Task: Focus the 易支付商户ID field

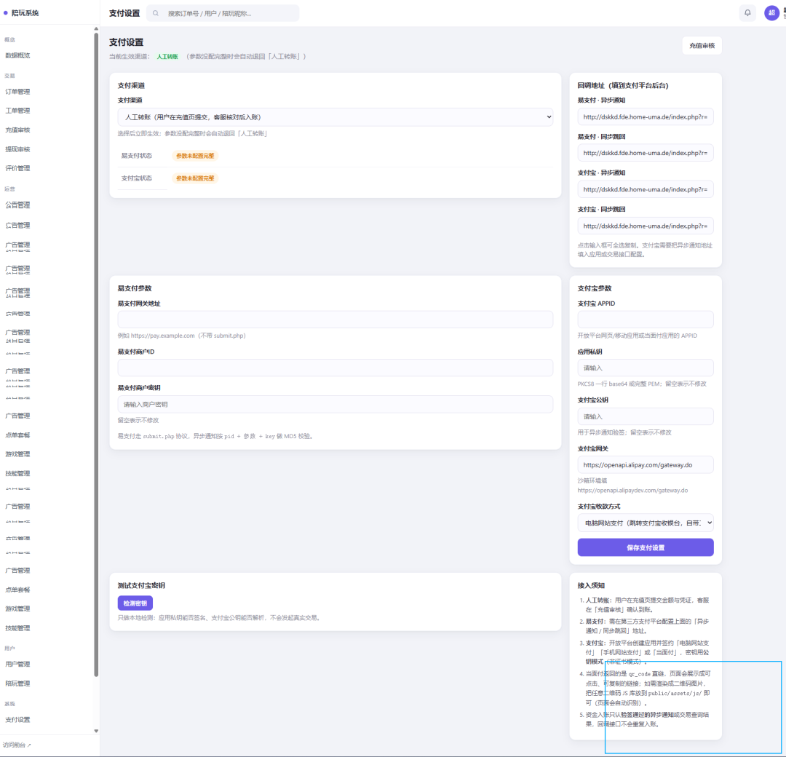Action: 336,368
